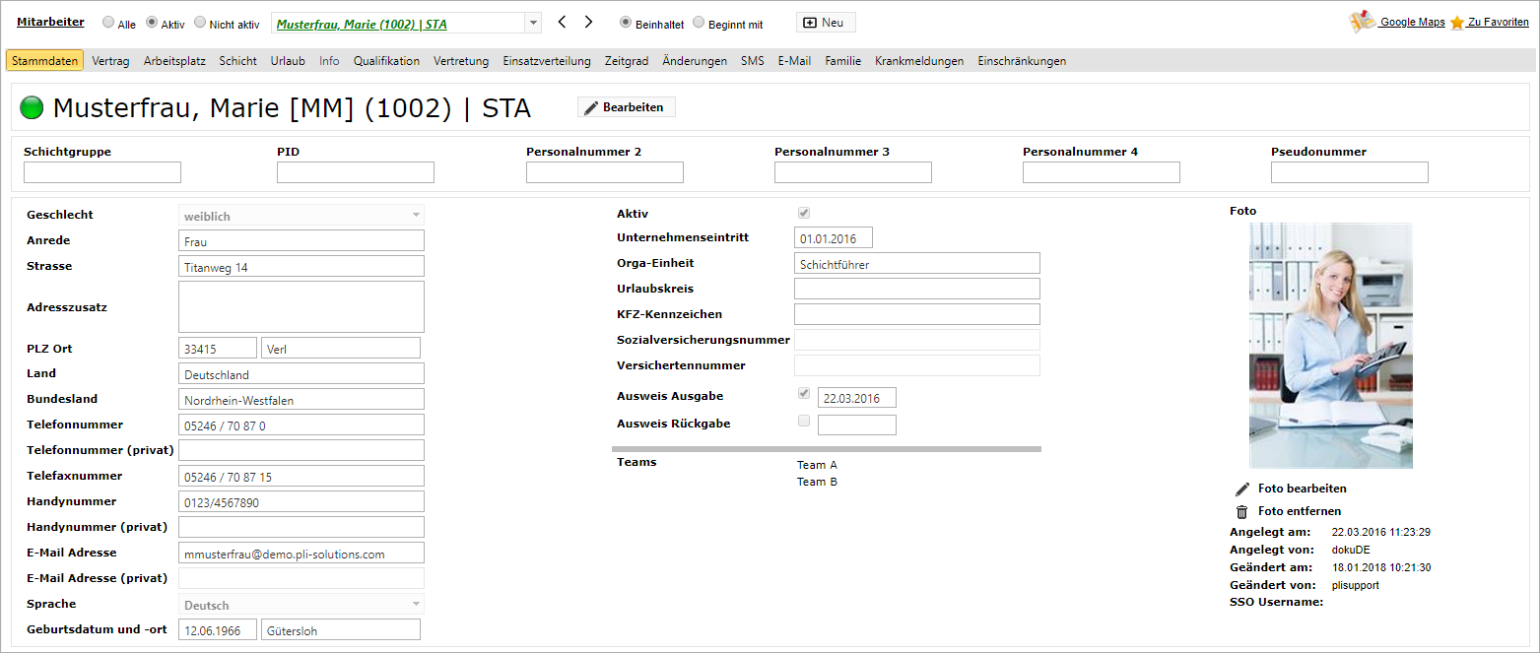Go to previous employee with left arrow
This screenshot has width=1540, height=653.
563,22
